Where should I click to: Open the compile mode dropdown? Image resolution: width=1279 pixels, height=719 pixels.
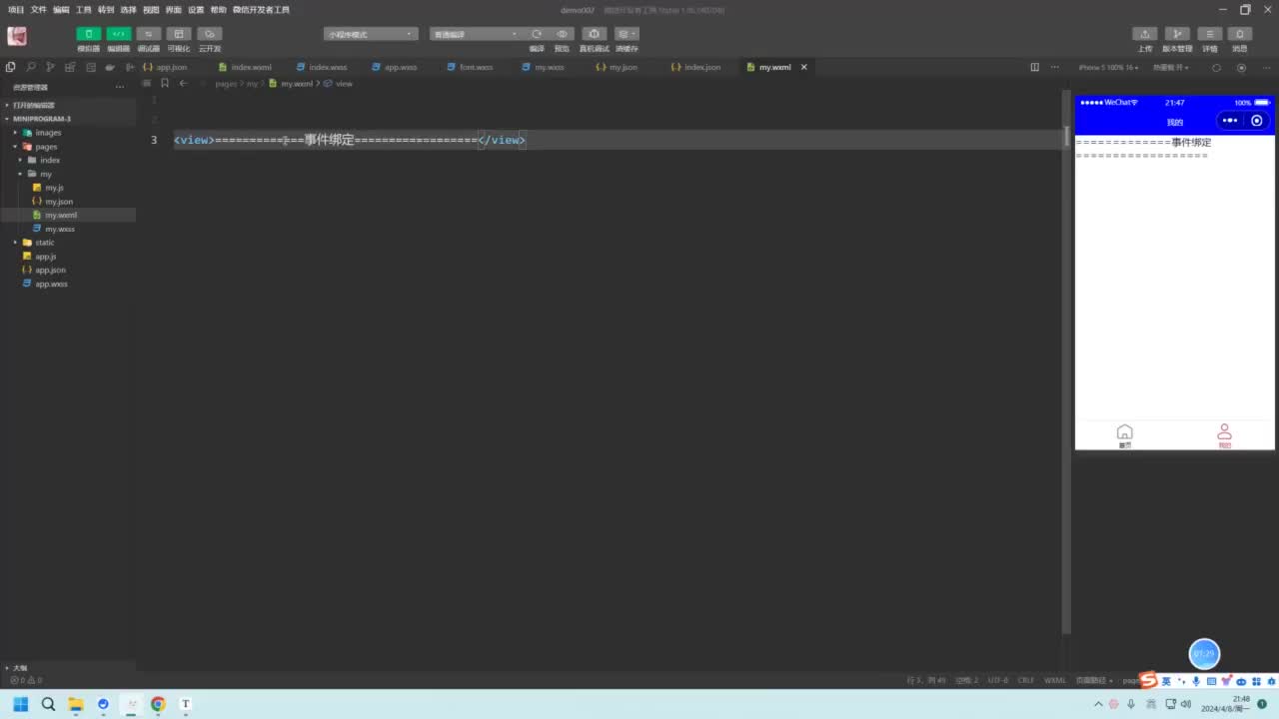475,34
